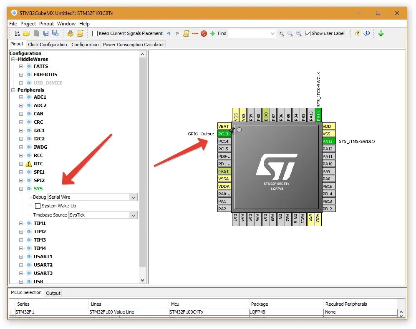The width and height of the screenshot is (416, 329).
Task: Uncheck the Show user Label checkbox
Action: (308, 34)
